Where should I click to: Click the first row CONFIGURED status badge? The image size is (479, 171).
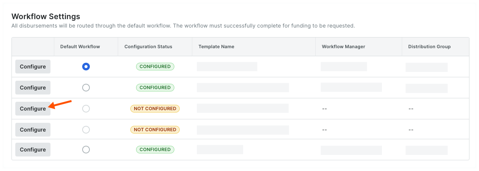(x=155, y=67)
